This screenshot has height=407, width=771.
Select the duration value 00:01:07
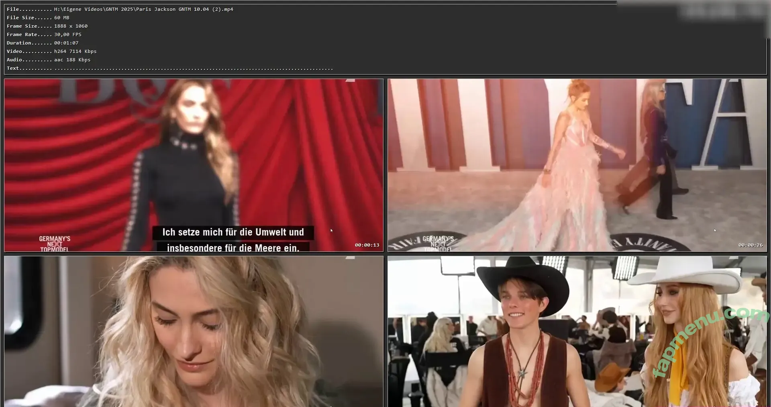click(x=66, y=43)
